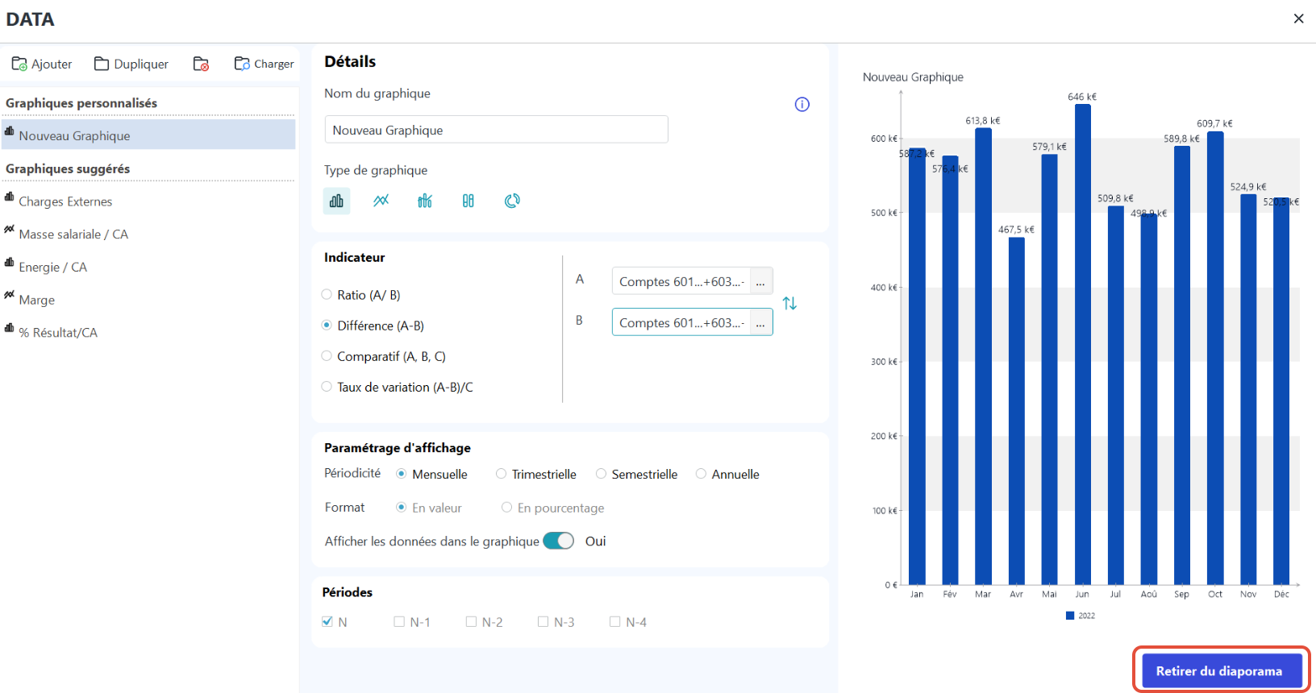Click the chart name input field
Image resolution: width=1316 pixels, height=693 pixels.
496,130
